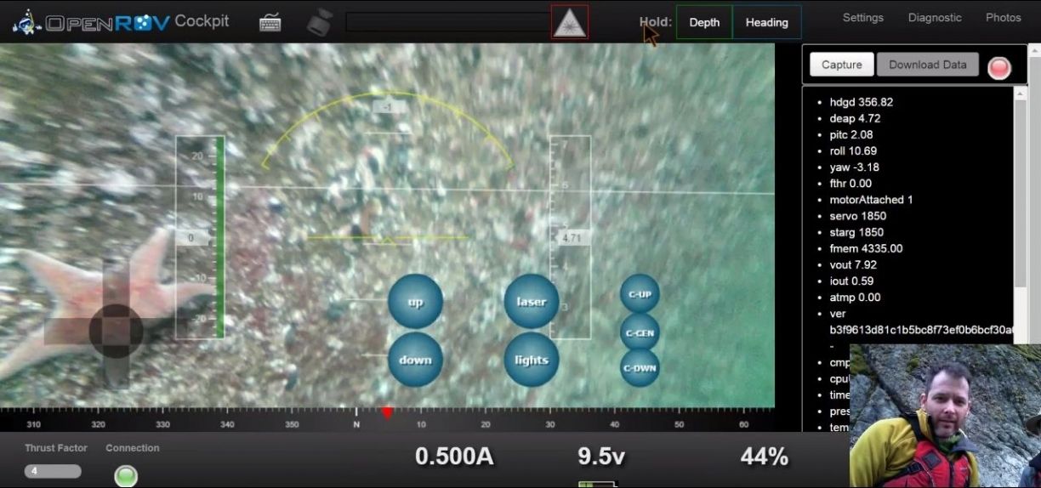1041x488 pixels.
Task: Adjust the Thrust Factor slider
Action: tap(53, 471)
